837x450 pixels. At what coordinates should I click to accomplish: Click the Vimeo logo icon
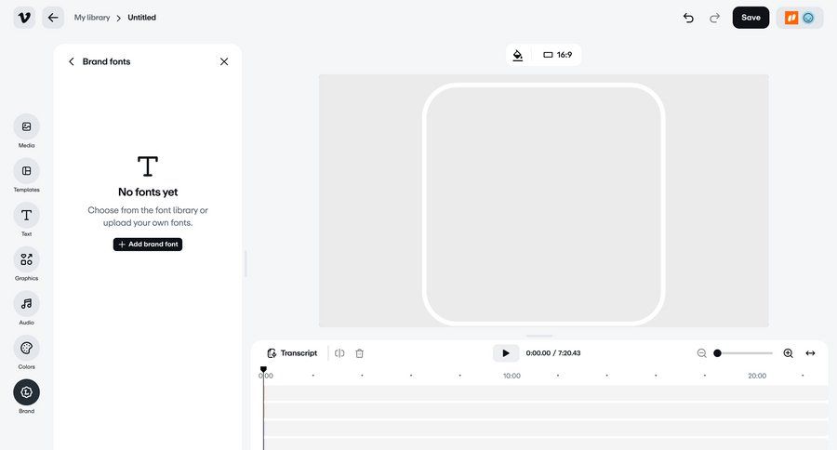pos(24,18)
